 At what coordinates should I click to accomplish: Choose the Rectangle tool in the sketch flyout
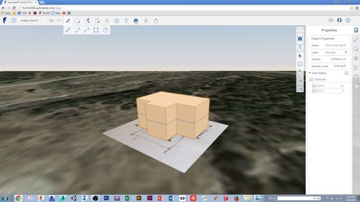pos(96,30)
